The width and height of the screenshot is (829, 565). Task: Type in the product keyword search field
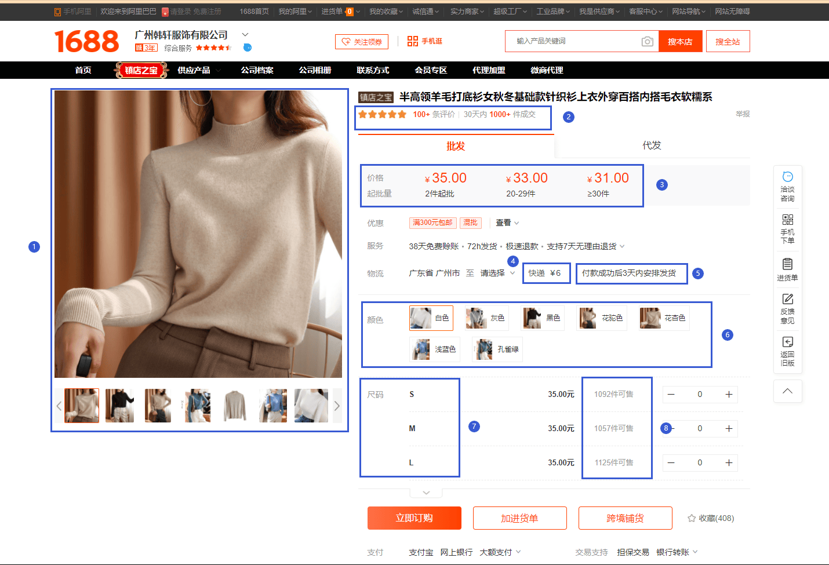coord(574,41)
